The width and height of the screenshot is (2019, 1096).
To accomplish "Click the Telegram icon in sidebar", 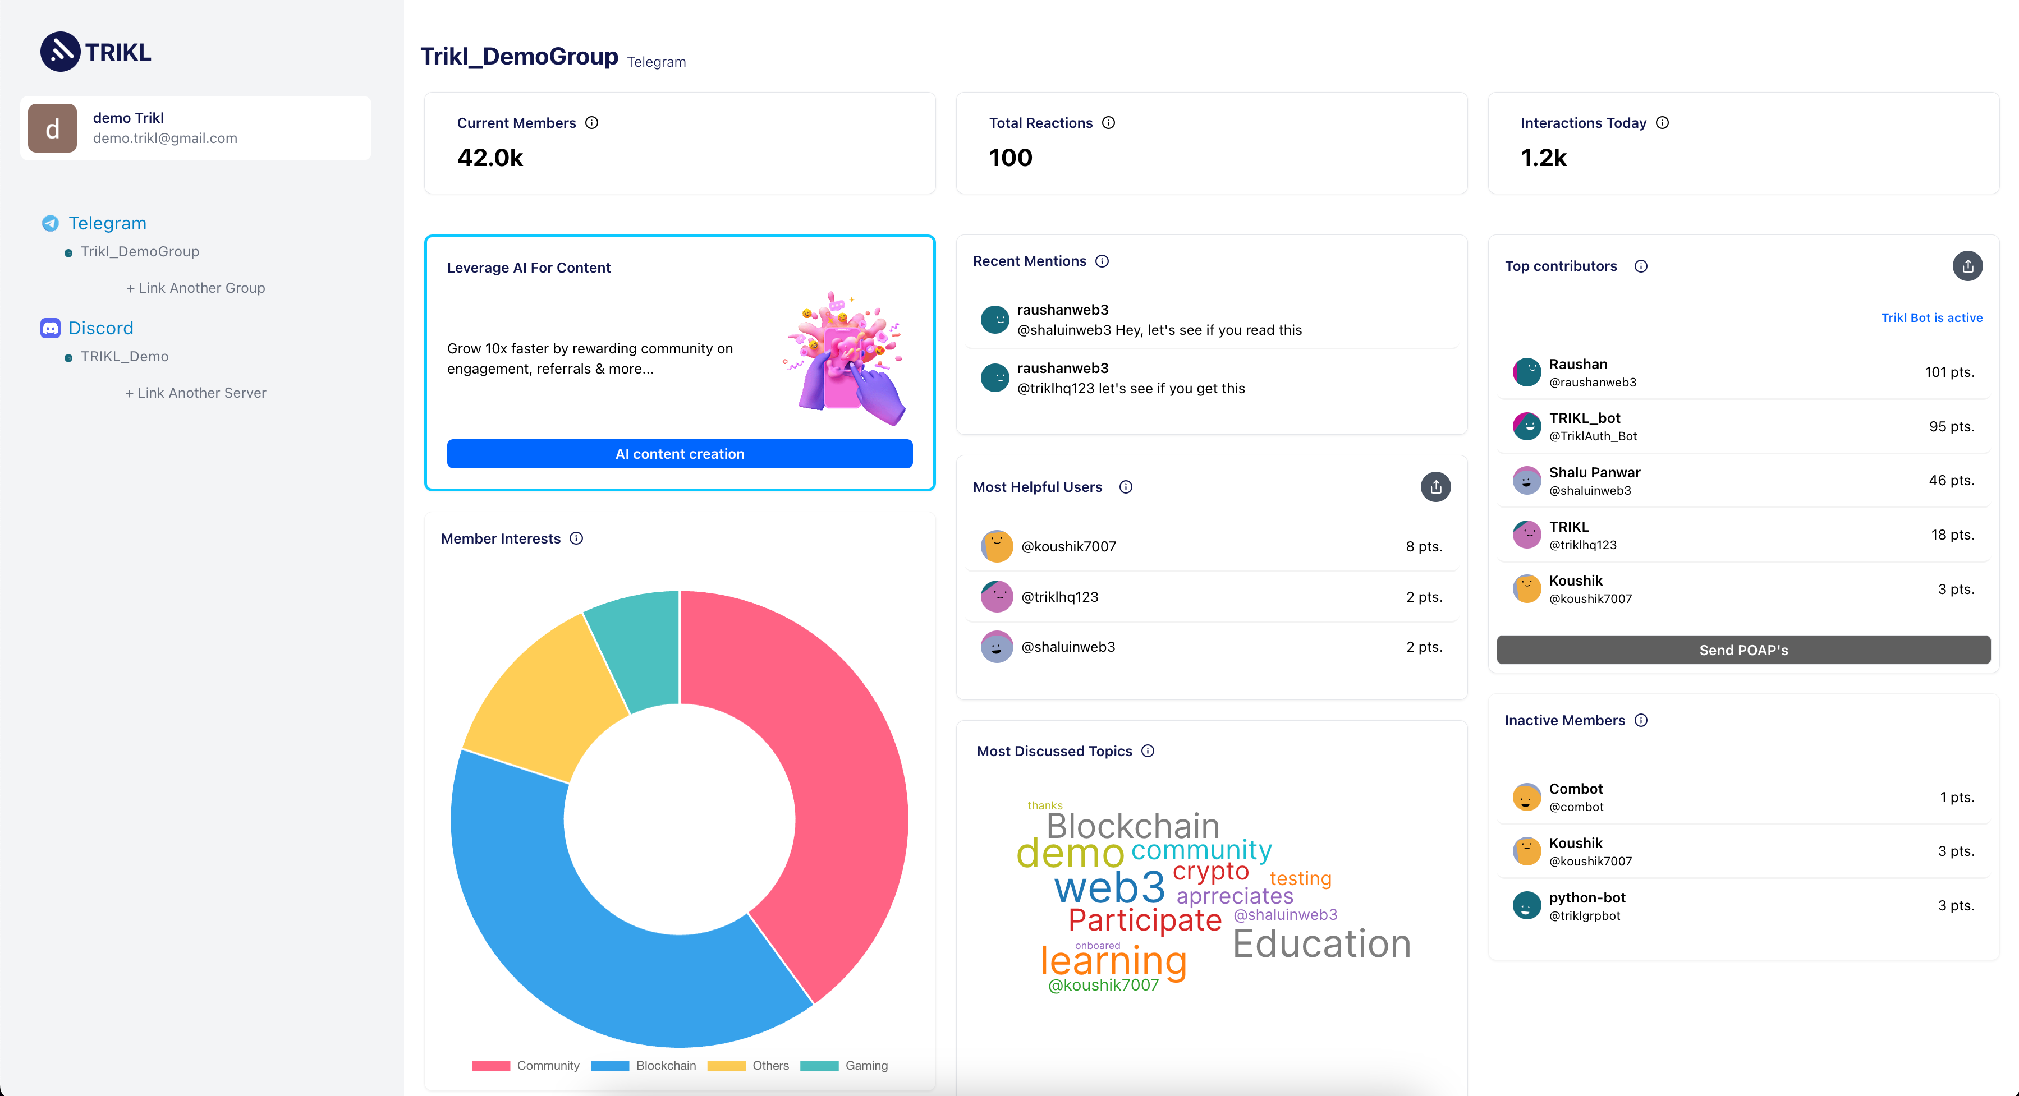I will [50, 223].
